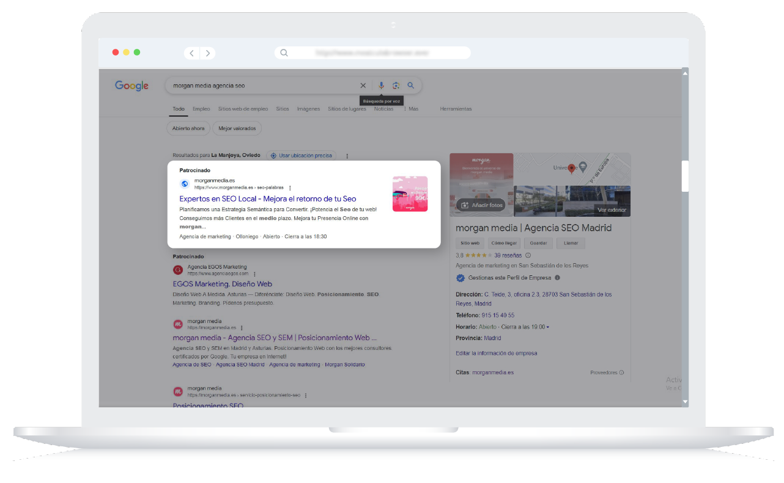This screenshot has width=784, height=483.
Task: Open the Herramientas menu
Action: click(x=456, y=109)
